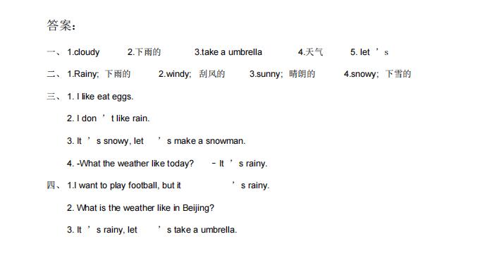This screenshot has width=492, height=275.
Task: Click the answer 2.下雨的
Action: [144, 51]
